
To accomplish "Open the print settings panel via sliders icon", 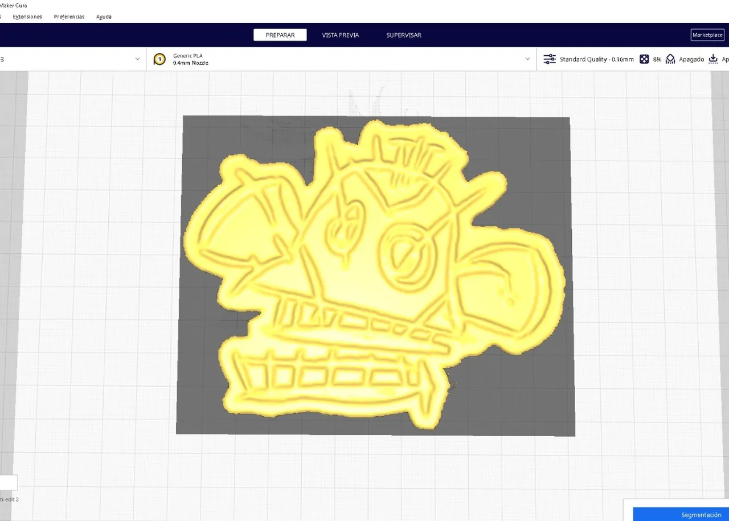I will point(549,59).
